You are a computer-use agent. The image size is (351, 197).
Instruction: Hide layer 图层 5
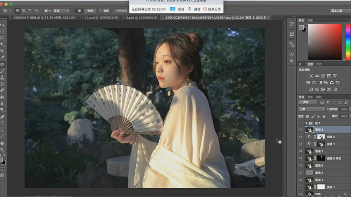click(x=300, y=173)
